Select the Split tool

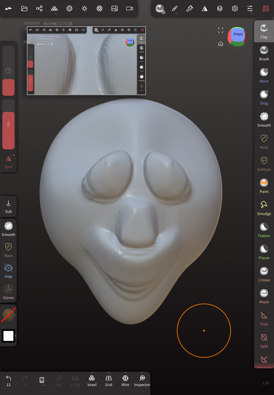(x=264, y=340)
